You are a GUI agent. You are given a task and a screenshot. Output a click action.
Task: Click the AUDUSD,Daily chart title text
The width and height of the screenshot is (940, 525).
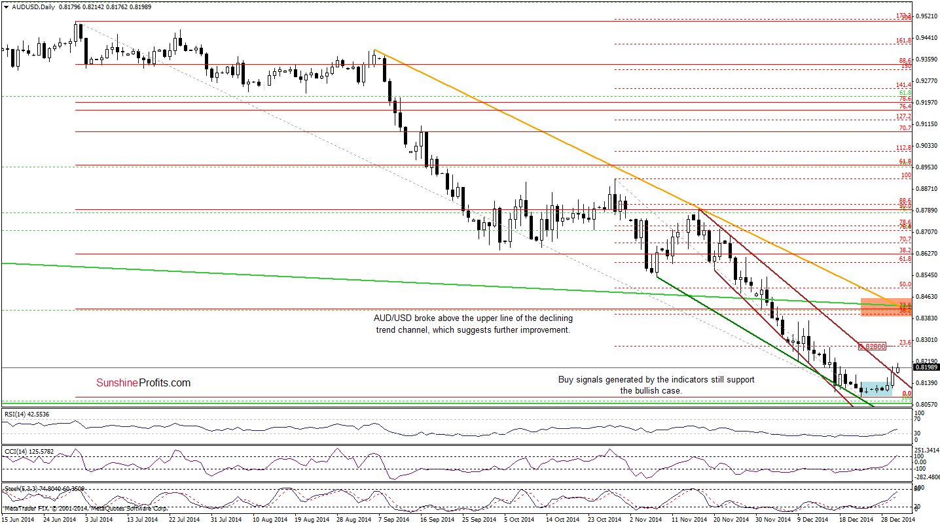pyautogui.click(x=33, y=7)
